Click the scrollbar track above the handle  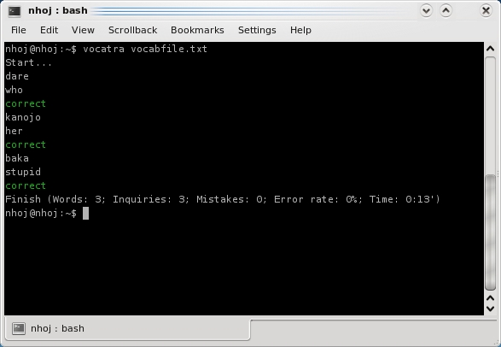(491, 115)
